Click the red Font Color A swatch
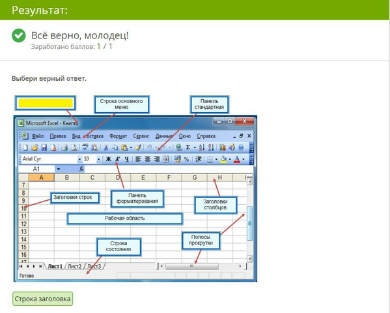 [x=237, y=159]
